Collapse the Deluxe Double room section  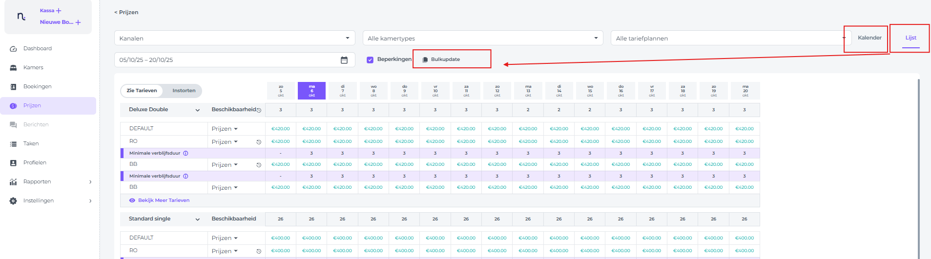point(198,110)
